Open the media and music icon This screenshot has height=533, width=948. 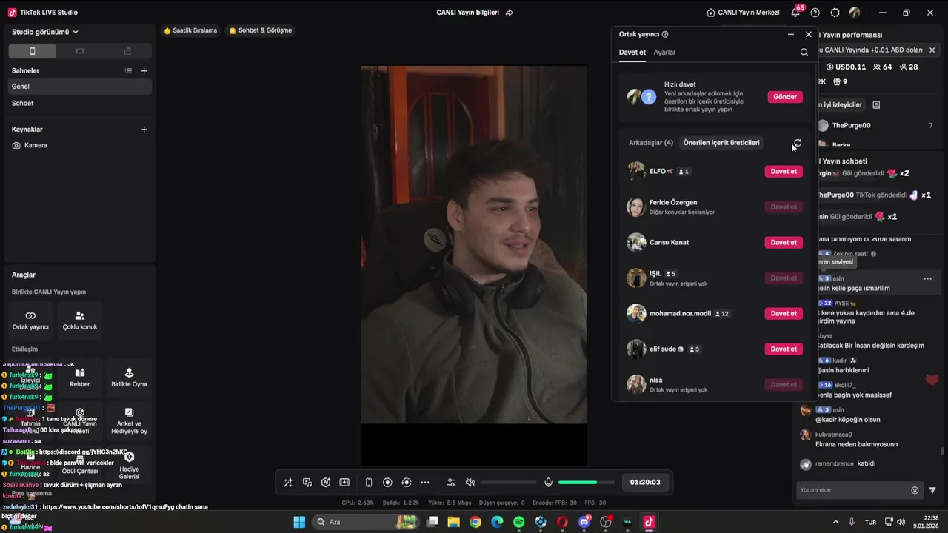(307, 482)
